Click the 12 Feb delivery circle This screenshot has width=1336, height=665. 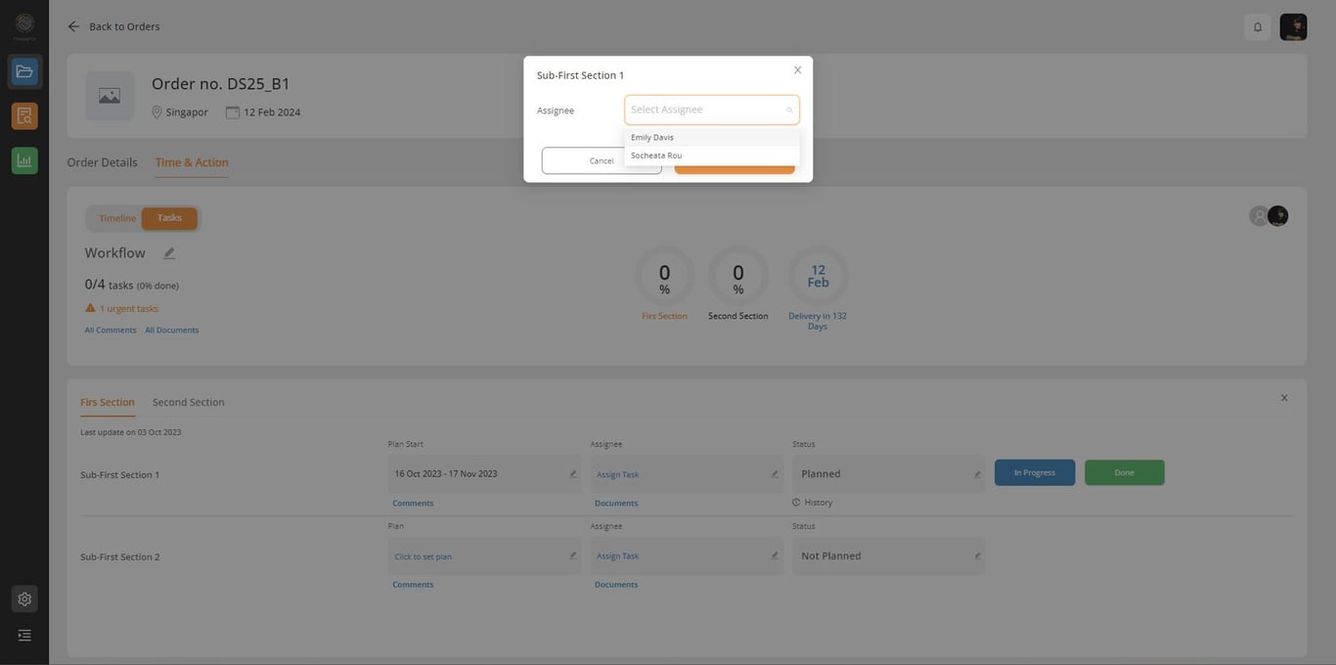coord(818,277)
